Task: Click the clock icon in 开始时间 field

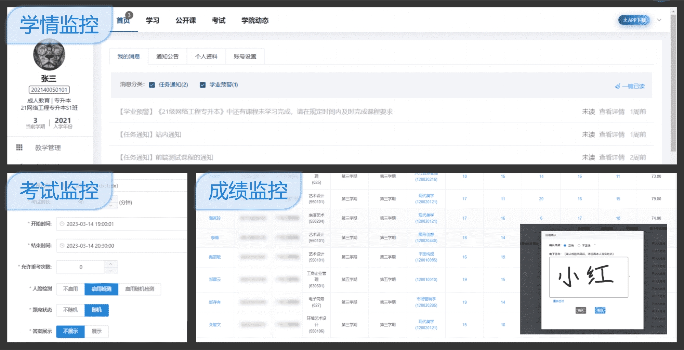Action: (62, 224)
